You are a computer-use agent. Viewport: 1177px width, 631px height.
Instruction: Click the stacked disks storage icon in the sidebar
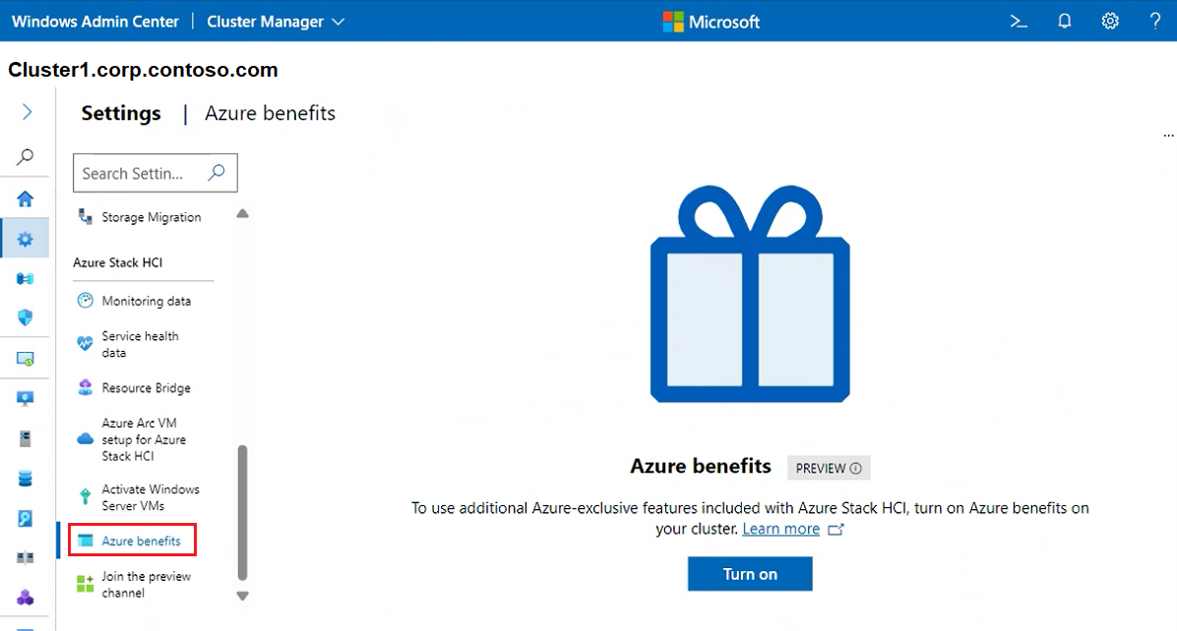[26, 478]
